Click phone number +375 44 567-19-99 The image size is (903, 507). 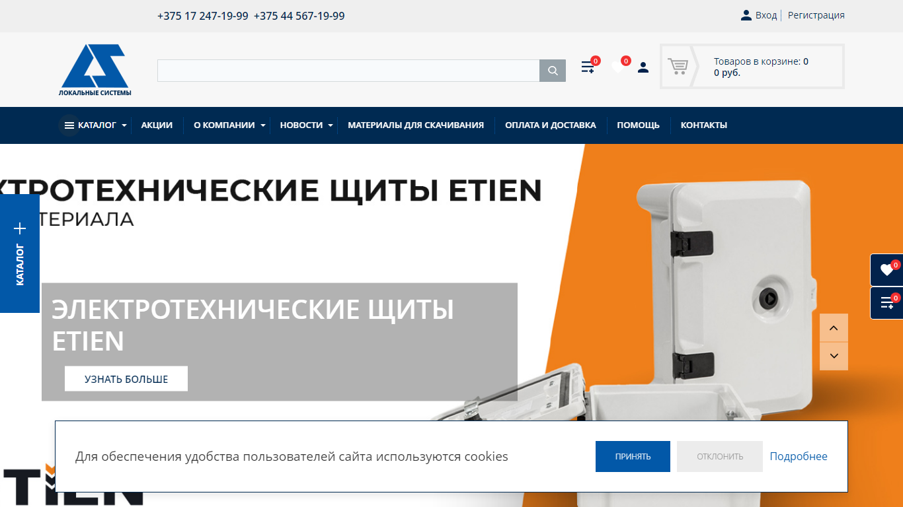[299, 16]
